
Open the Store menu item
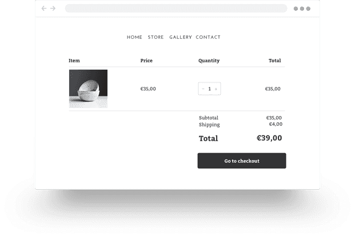pos(155,38)
